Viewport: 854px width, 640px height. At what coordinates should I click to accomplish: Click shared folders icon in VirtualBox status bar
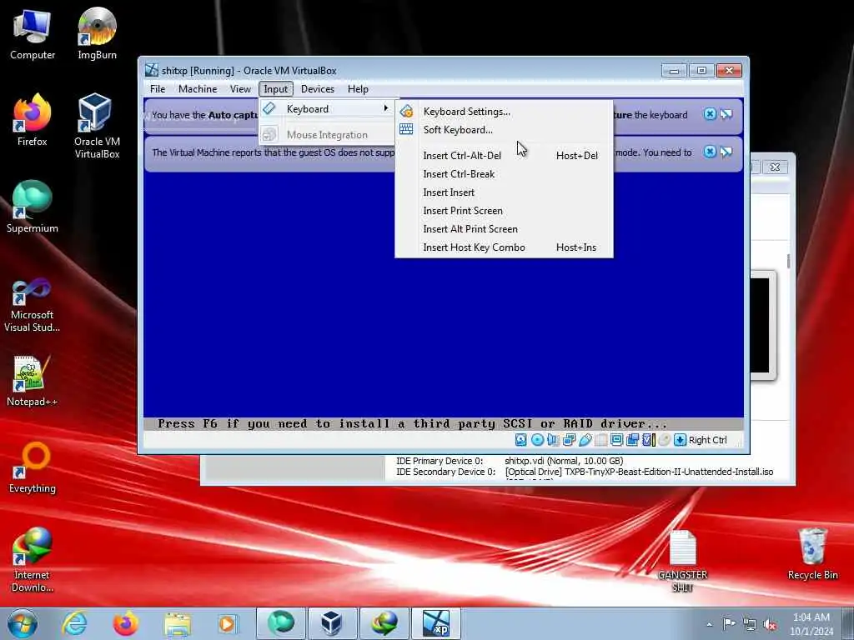click(x=600, y=440)
